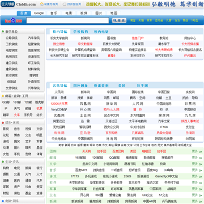
Task: Expand more links in 邮箱 row
Action: (197, 158)
